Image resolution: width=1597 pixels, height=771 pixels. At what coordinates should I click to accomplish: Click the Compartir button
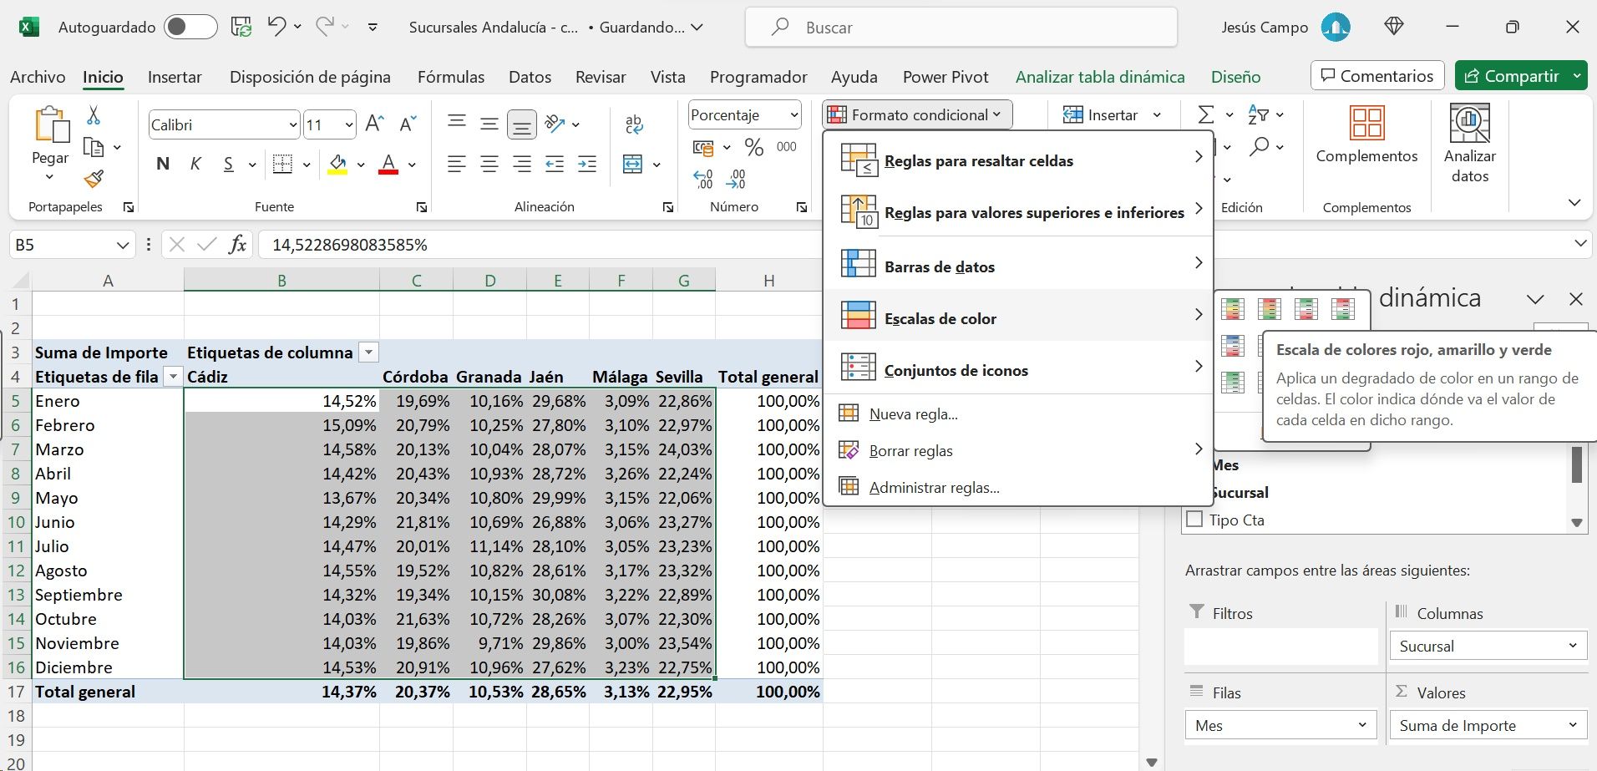[x=1512, y=76]
